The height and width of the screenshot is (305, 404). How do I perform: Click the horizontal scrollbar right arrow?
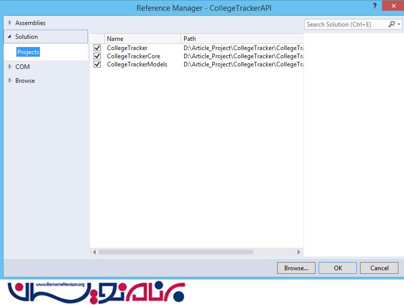click(x=299, y=252)
